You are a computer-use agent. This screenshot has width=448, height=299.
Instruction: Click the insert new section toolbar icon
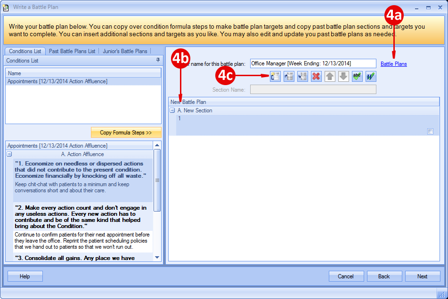(x=275, y=76)
